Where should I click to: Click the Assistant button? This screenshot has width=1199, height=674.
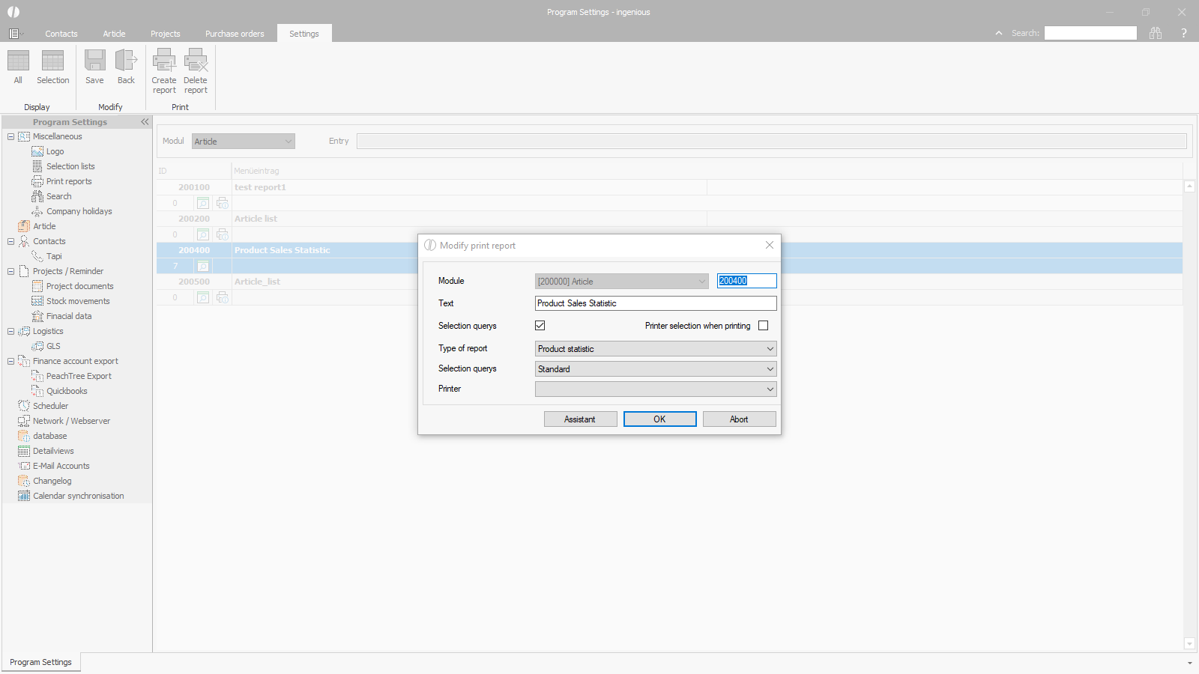tap(580, 419)
